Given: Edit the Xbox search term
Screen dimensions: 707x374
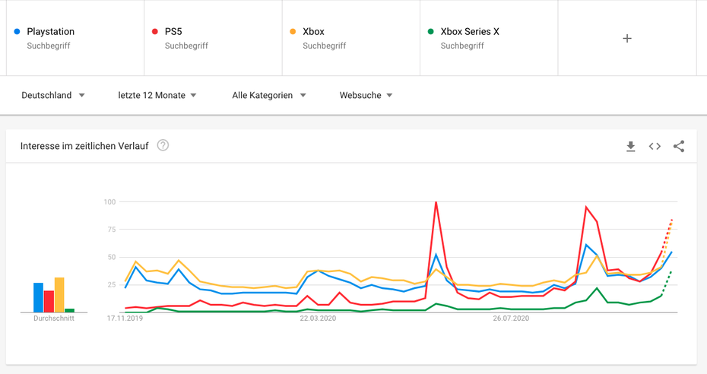Looking at the screenshot, I should coord(313,31).
